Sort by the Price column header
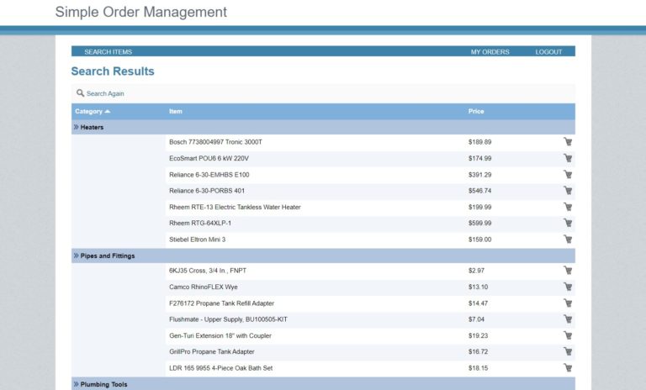The image size is (646, 390). (476, 111)
